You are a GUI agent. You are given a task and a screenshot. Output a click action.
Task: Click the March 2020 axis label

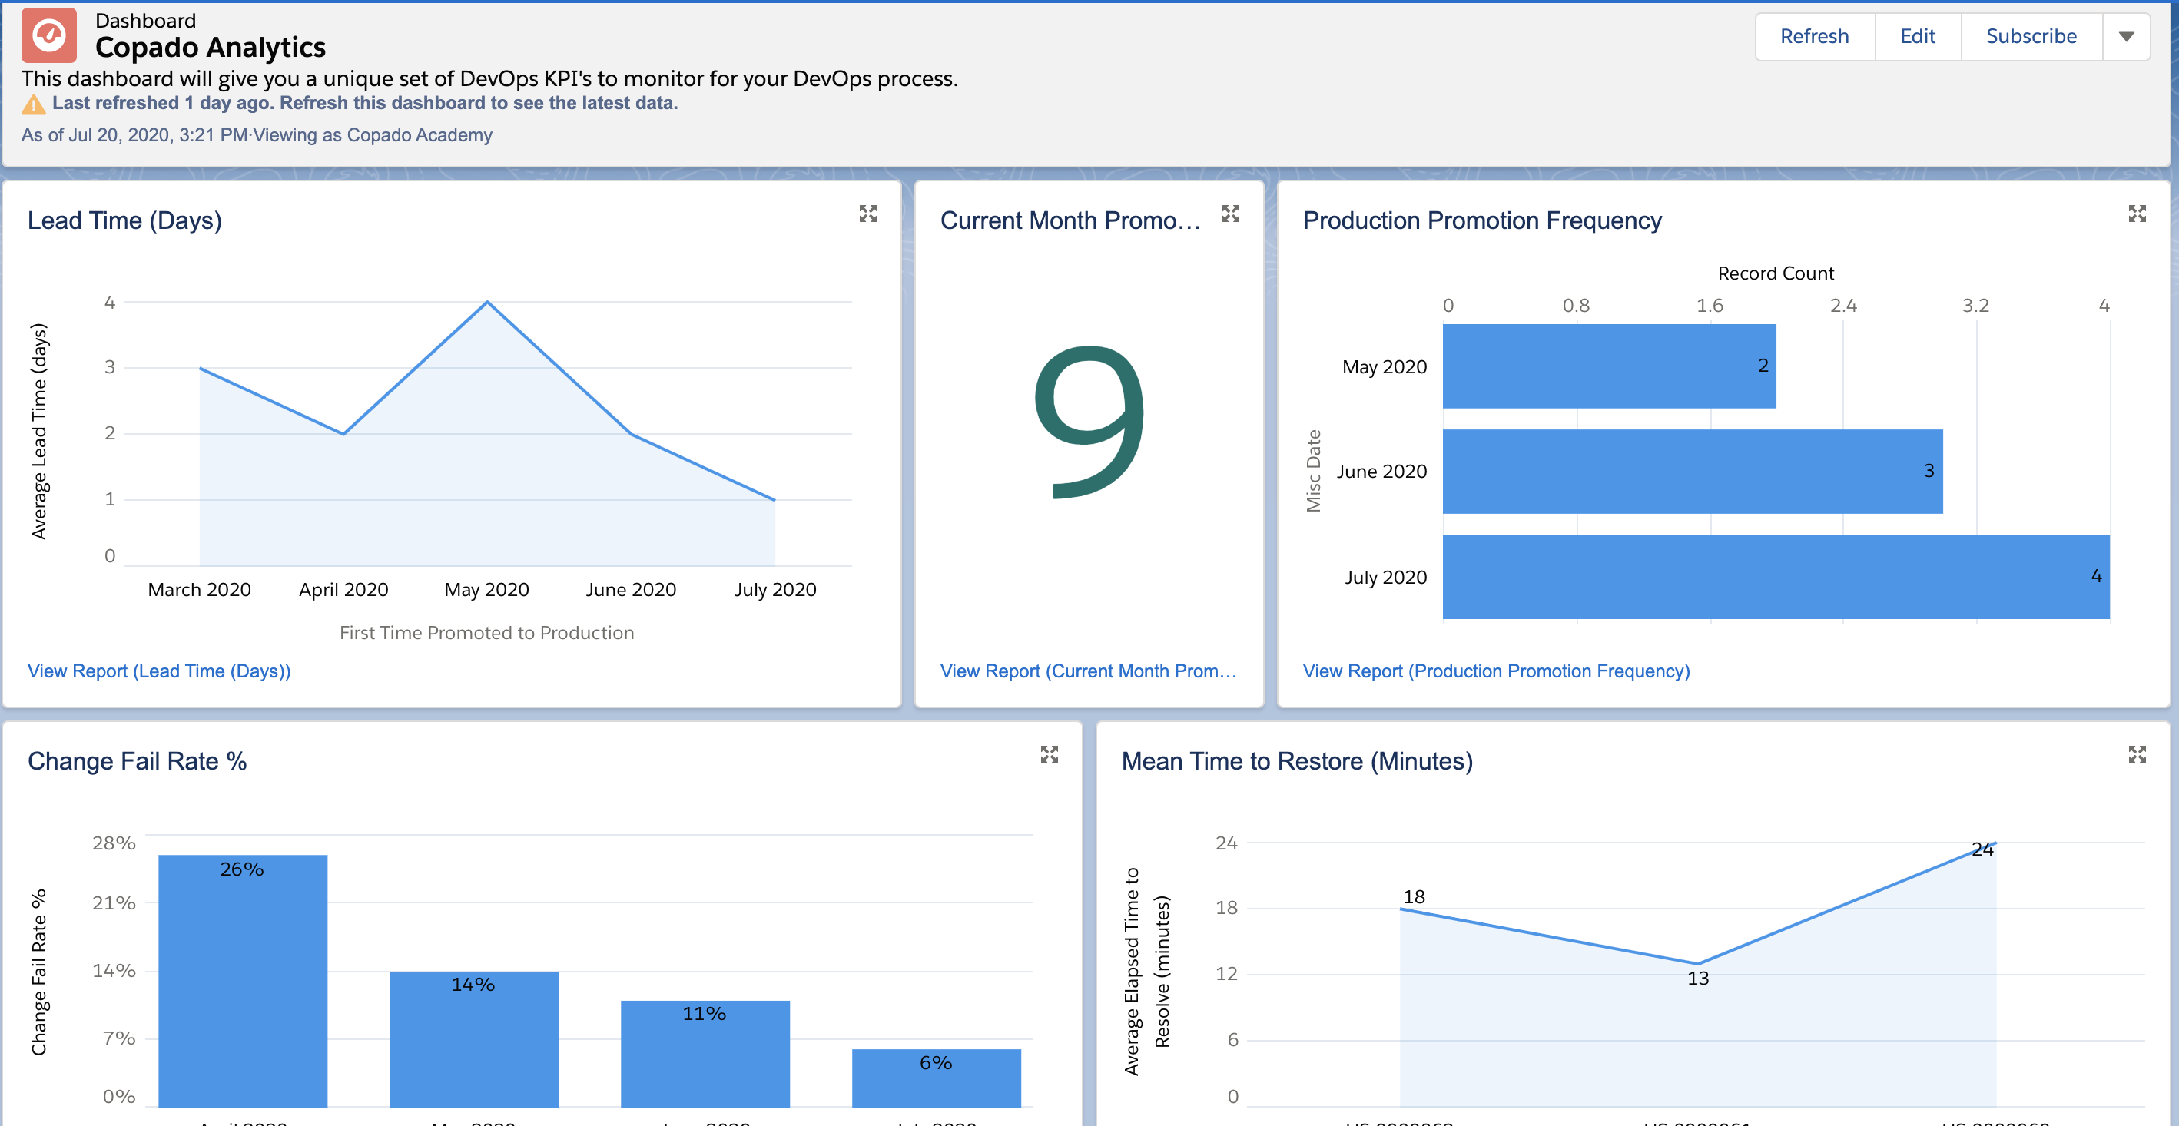200,589
